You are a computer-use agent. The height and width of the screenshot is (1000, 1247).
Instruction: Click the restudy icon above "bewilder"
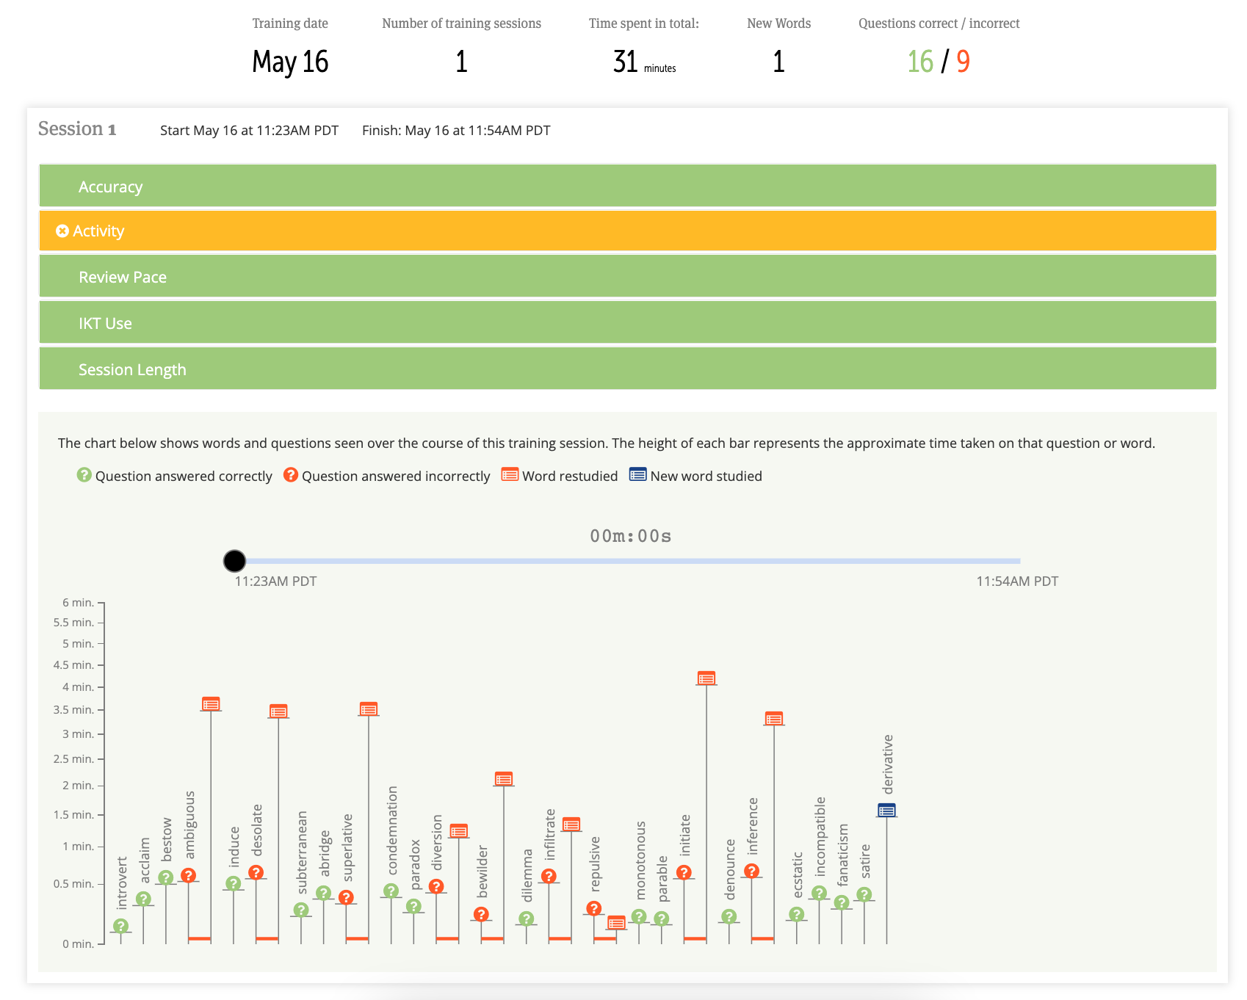(x=503, y=780)
